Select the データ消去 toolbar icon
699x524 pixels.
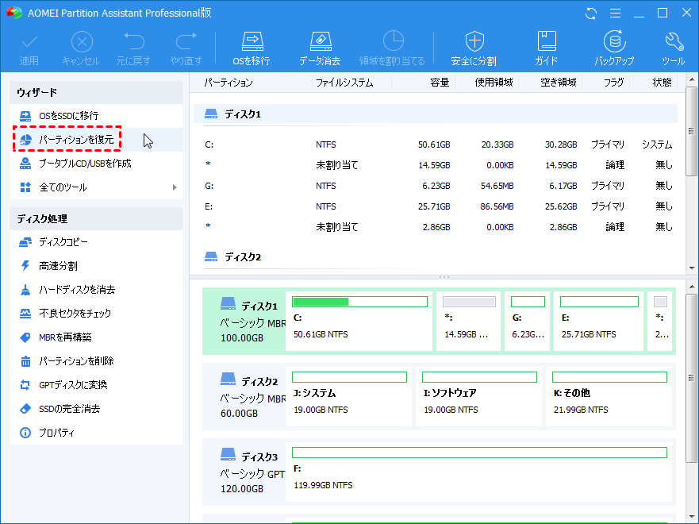coord(319,48)
